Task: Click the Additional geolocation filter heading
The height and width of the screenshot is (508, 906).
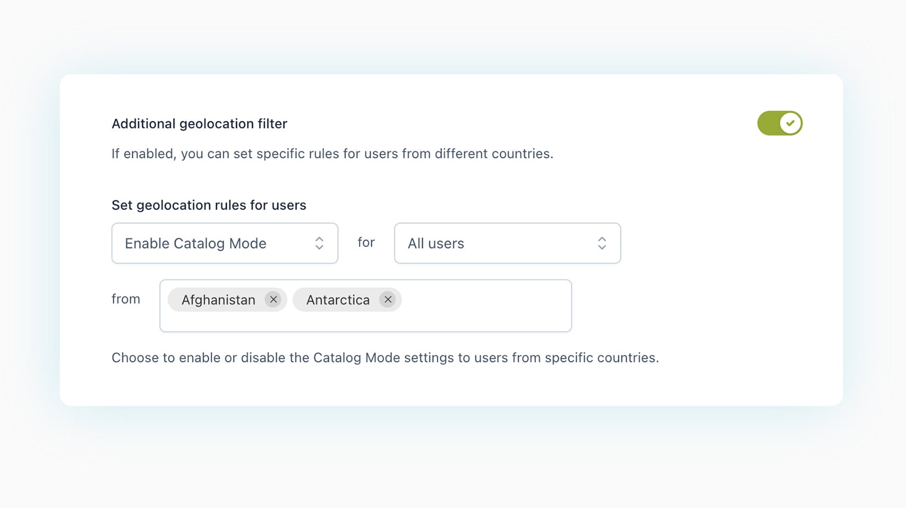Action: click(199, 123)
